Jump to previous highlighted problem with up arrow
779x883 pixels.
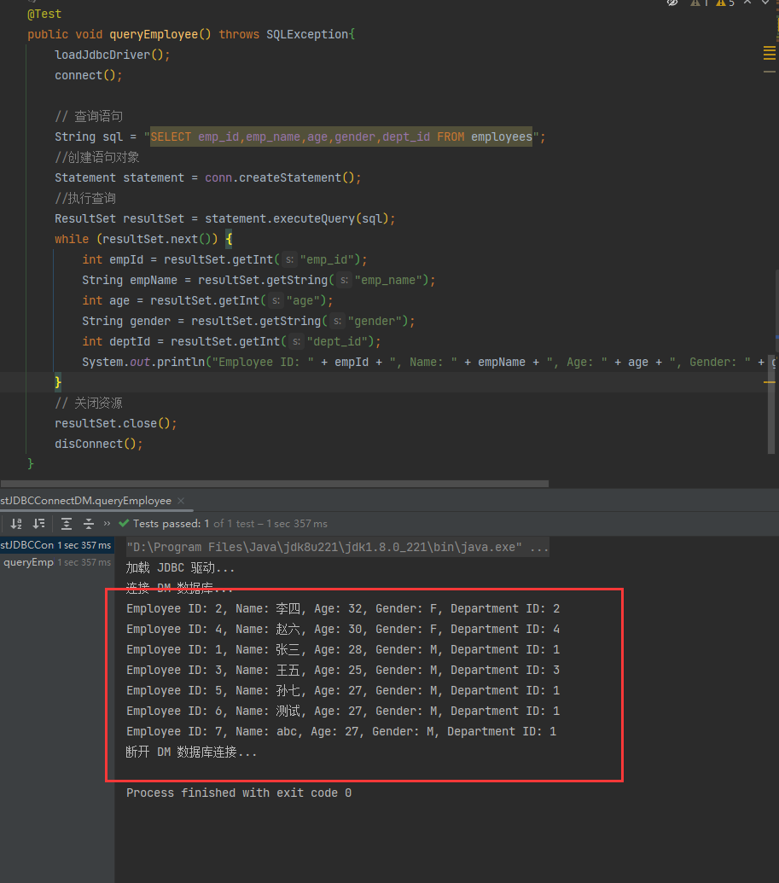pyautogui.click(x=747, y=3)
